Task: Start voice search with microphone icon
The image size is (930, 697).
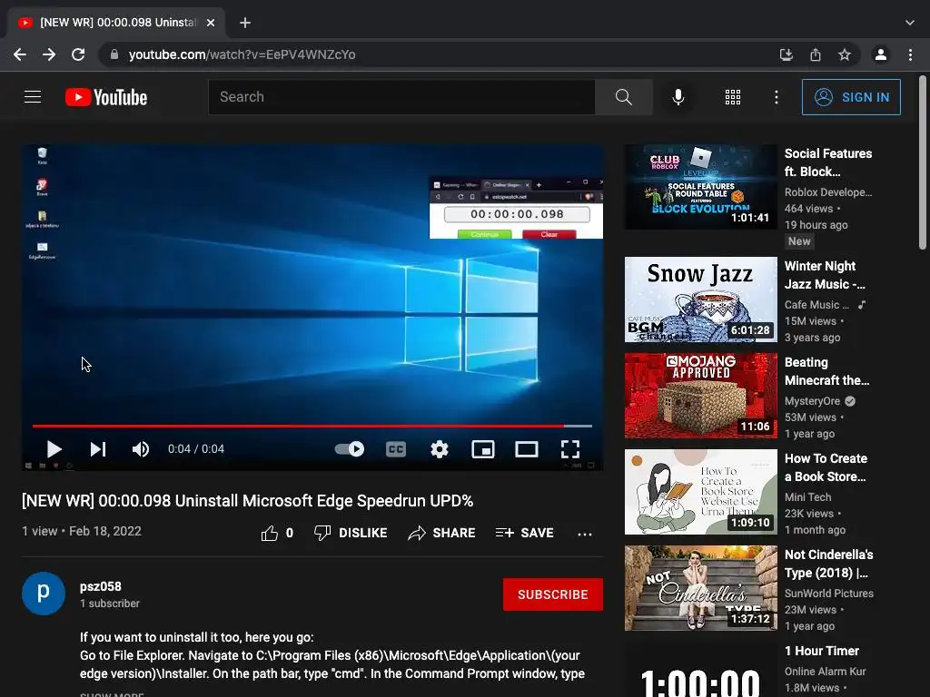Action: (678, 96)
